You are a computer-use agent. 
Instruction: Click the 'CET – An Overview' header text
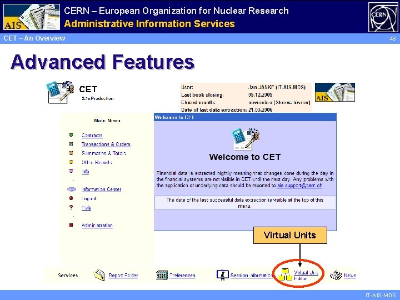(34, 38)
